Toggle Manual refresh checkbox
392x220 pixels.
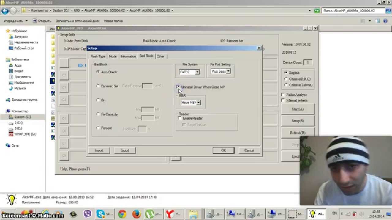(x=283, y=100)
